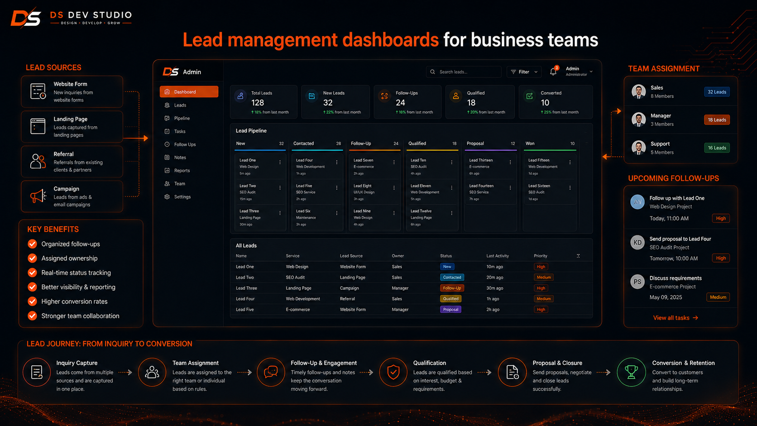
Task: Click the Team sidebar icon
Action: pos(167,184)
